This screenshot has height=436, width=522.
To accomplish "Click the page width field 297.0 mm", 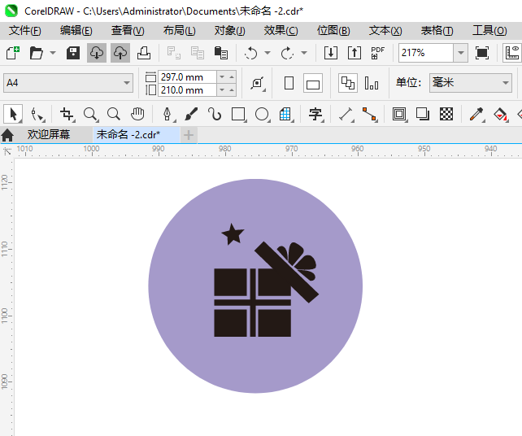I will 187,77.
